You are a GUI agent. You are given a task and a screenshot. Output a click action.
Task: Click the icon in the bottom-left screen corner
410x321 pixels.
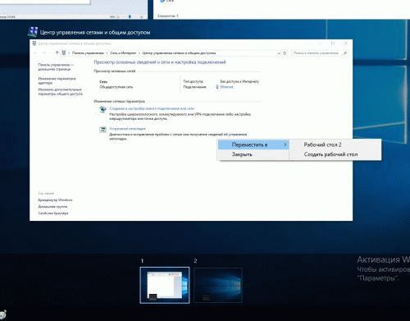[x=3, y=315]
